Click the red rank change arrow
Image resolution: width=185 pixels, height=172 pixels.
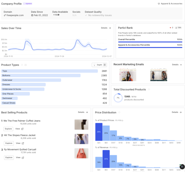point(170,28)
